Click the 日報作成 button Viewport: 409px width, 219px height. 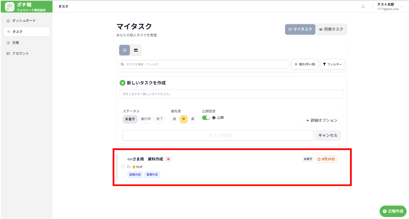tap(393, 211)
